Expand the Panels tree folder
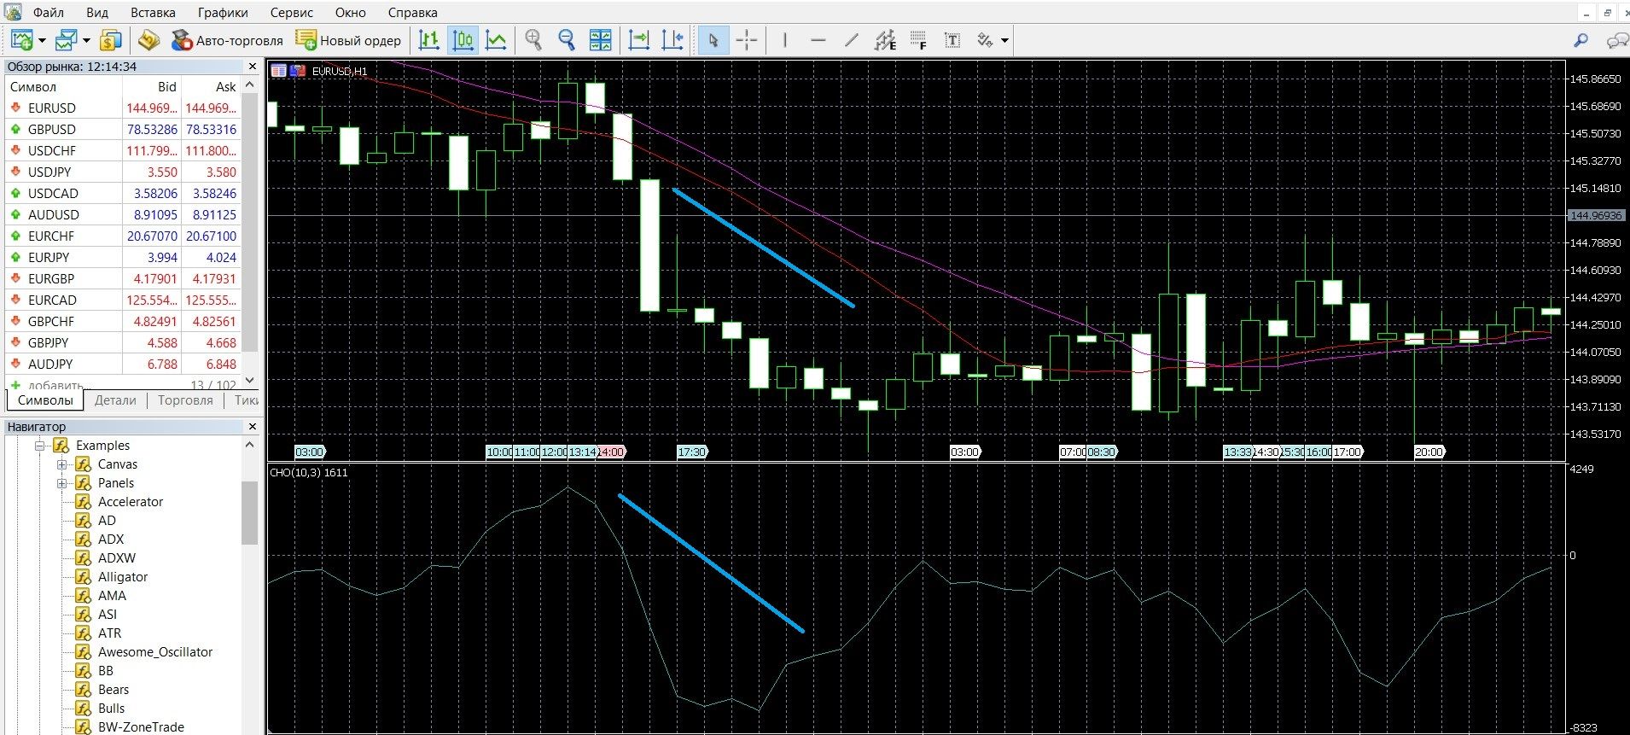 pyautogui.click(x=61, y=483)
